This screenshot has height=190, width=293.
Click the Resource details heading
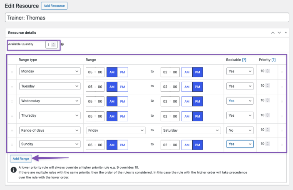(x=22, y=33)
